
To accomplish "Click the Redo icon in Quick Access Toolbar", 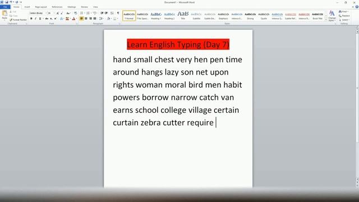I will [x=17, y=2].
